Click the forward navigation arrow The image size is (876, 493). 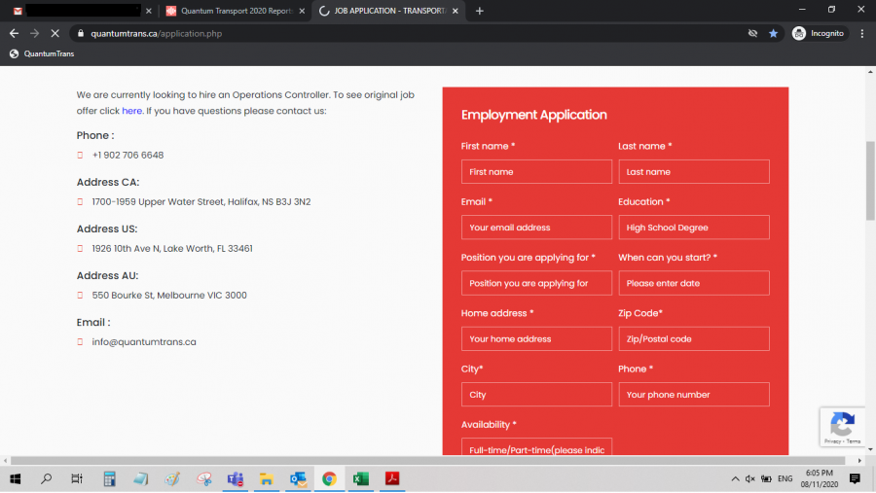pos(35,33)
